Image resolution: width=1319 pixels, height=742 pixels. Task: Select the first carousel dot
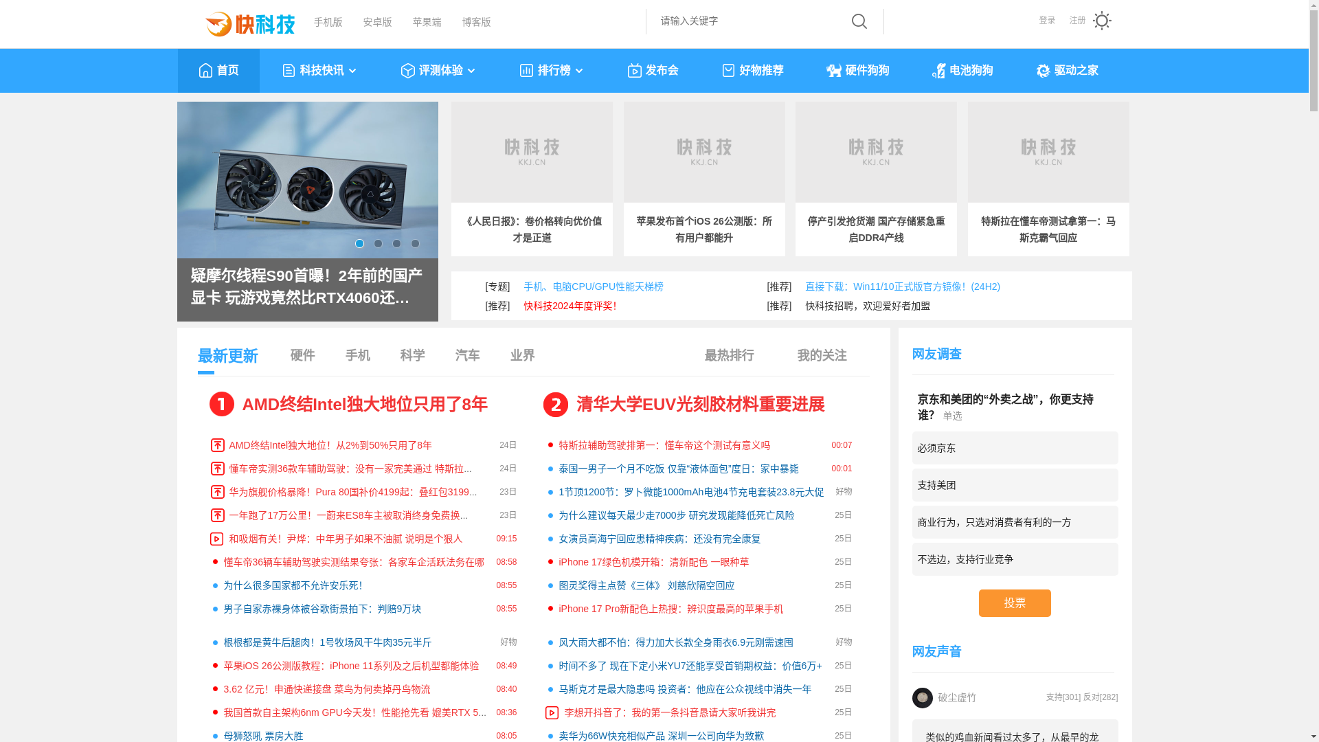tap(359, 244)
